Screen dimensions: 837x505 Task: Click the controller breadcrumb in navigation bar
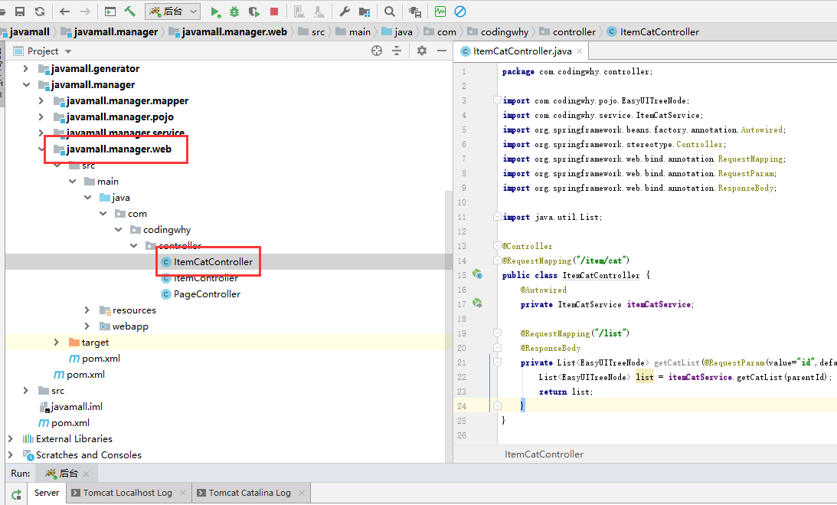(x=574, y=31)
